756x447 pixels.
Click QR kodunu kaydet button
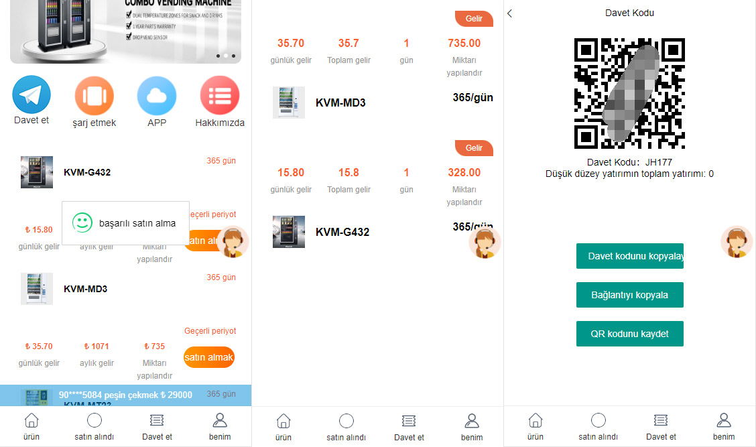[630, 334]
